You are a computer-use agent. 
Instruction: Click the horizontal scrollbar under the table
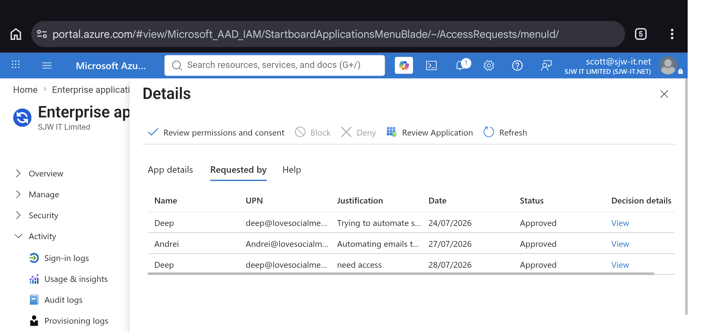(x=401, y=273)
